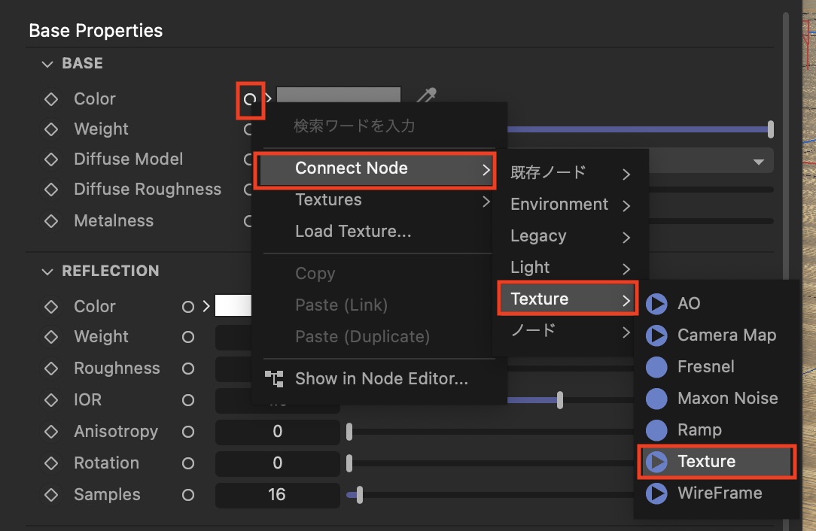Click the WireFrame node icon
The image size is (816, 531).
coord(657,493)
